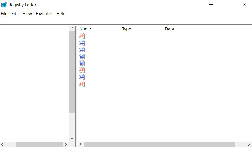This screenshot has height=147, width=252.
Task: Click the tree pane scroll right arrow
Action: tap(66, 144)
